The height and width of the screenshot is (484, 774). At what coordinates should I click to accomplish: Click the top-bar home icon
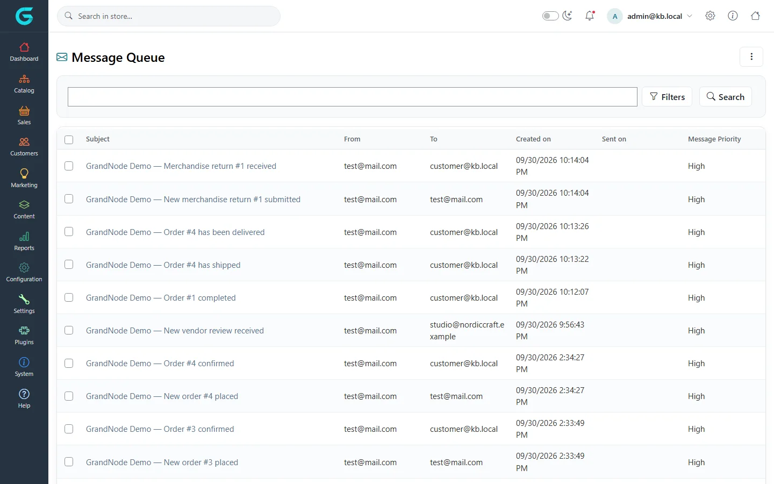pyautogui.click(x=755, y=16)
